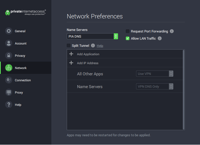Image resolution: width=200 pixels, height=145 pixels.
Task: Click the Split Tunnel label
Action: (80, 46)
